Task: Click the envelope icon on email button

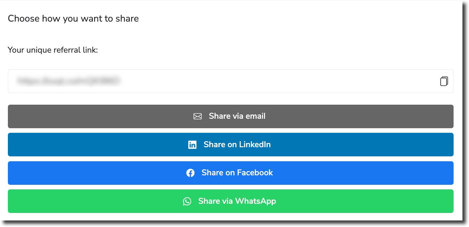Action: (x=197, y=116)
